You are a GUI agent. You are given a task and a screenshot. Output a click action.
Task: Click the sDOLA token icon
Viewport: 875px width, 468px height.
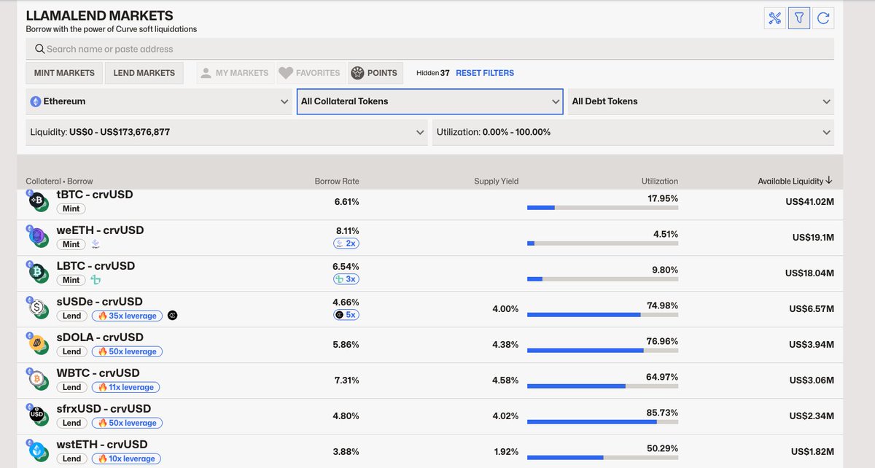click(x=37, y=344)
